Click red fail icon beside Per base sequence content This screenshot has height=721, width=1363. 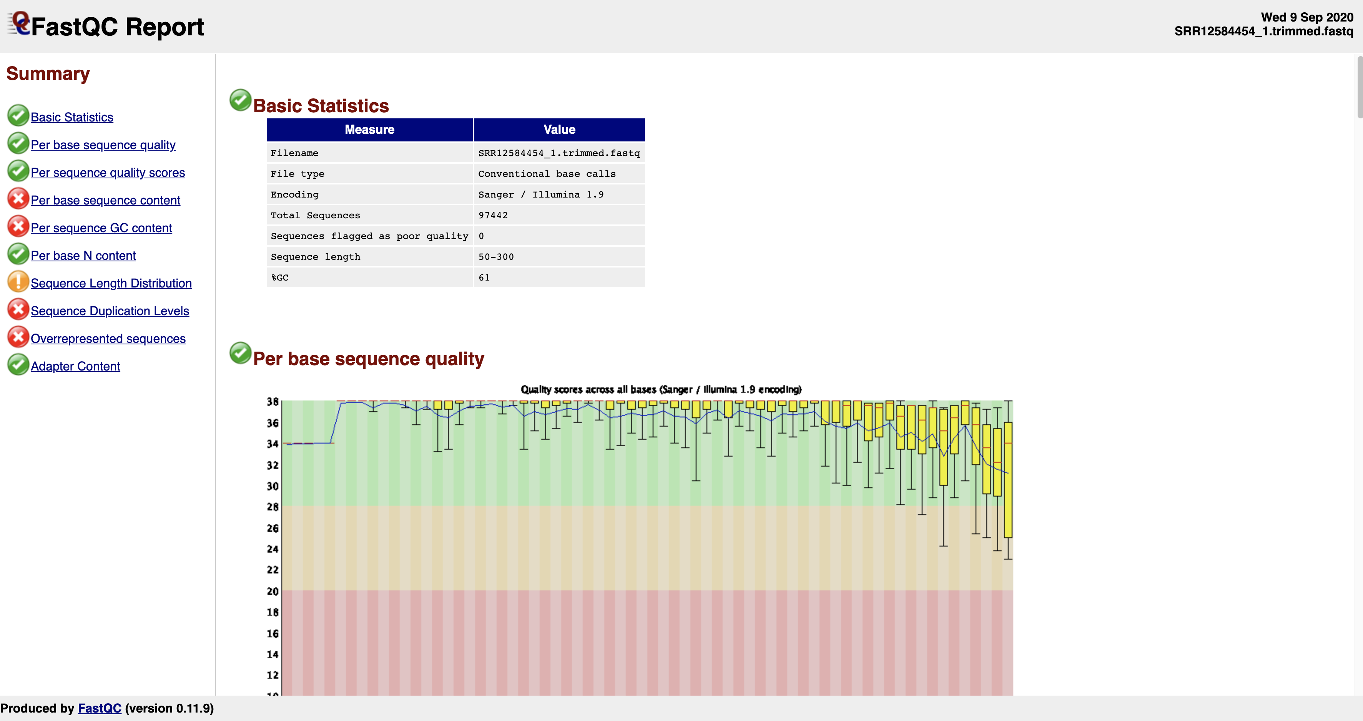click(x=18, y=199)
